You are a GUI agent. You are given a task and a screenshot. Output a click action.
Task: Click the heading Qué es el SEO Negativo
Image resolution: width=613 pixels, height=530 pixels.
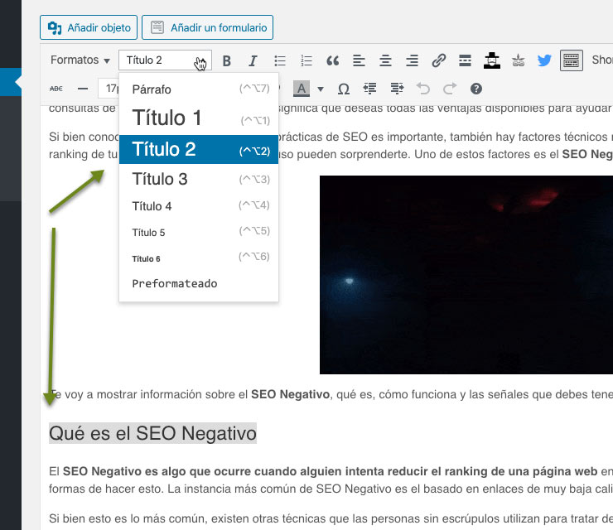(153, 433)
